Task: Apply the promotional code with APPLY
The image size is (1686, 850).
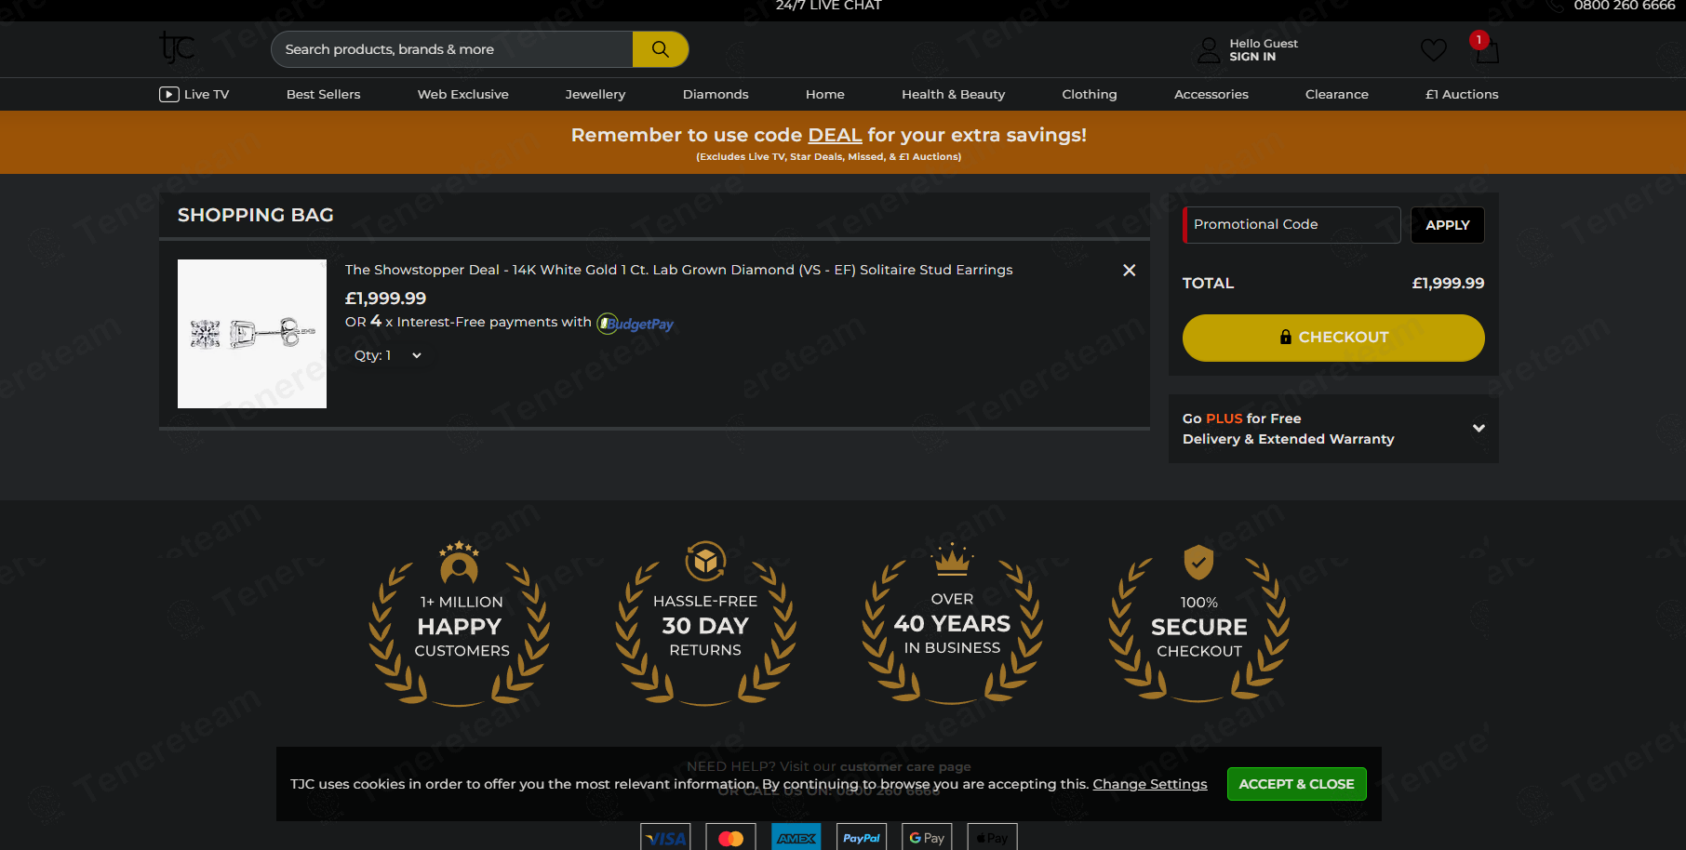Action: (x=1448, y=225)
